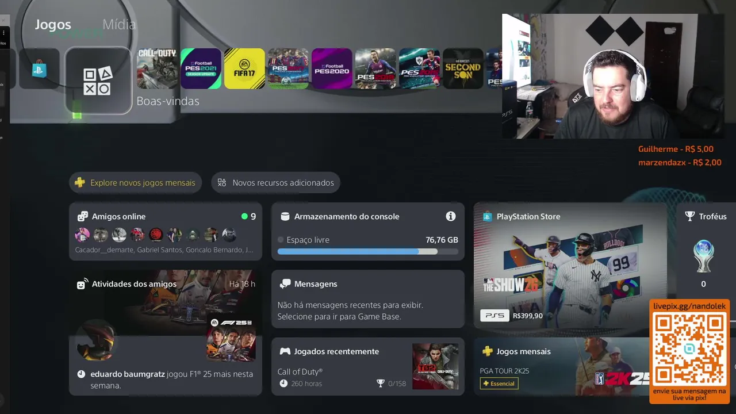
Task: Click the R$399,90 price
Action: point(527,316)
